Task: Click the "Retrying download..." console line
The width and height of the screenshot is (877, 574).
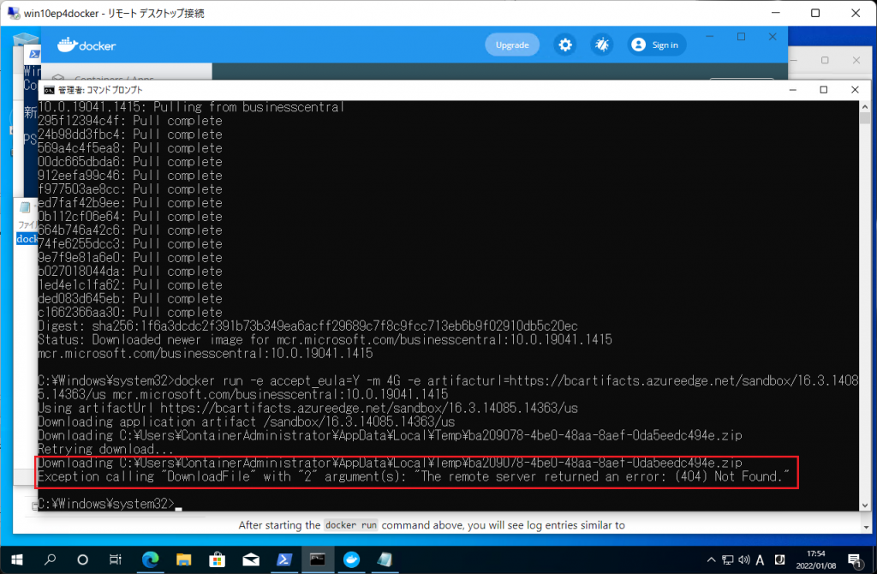Action: [x=105, y=449]
